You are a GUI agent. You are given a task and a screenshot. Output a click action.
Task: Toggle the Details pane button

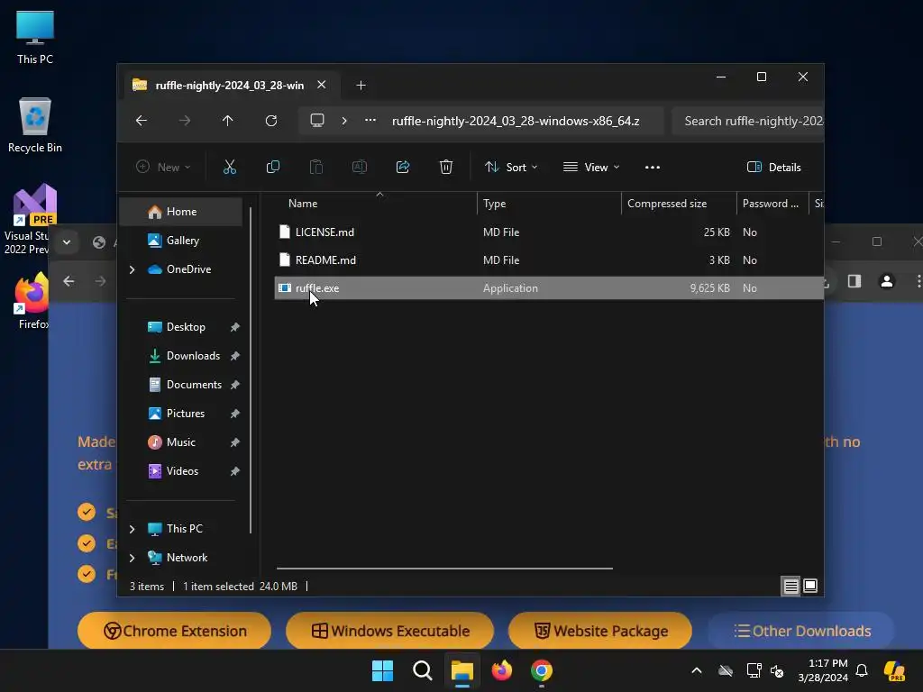(x=774, y=167)
